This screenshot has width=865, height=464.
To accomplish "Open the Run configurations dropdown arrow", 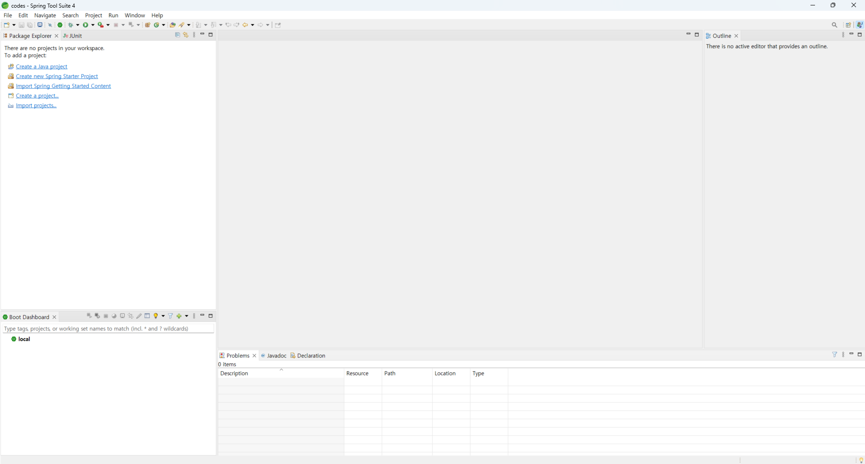I will [x=93, y=25].
